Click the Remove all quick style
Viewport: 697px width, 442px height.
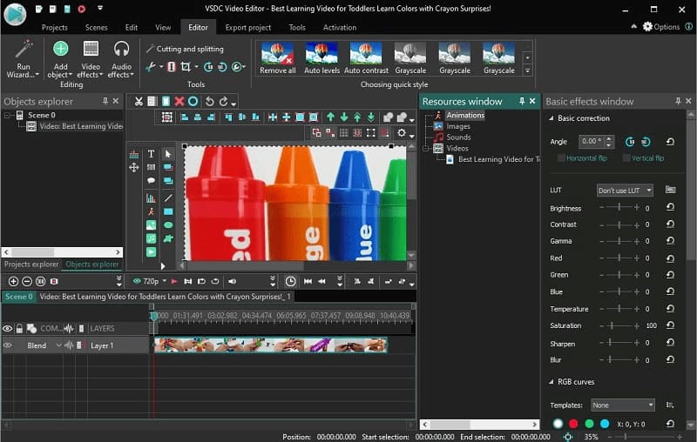278,57
